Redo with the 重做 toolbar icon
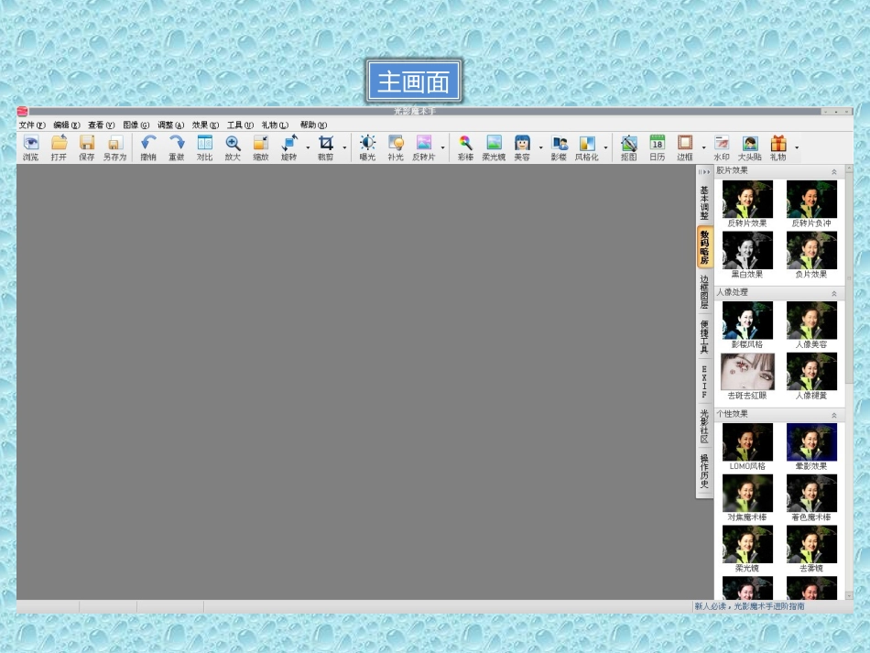 tap(177, 147)
